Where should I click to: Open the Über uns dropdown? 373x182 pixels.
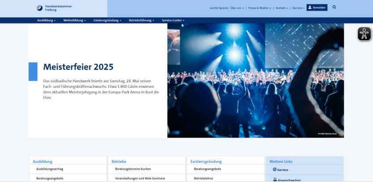tap(237, 8)
